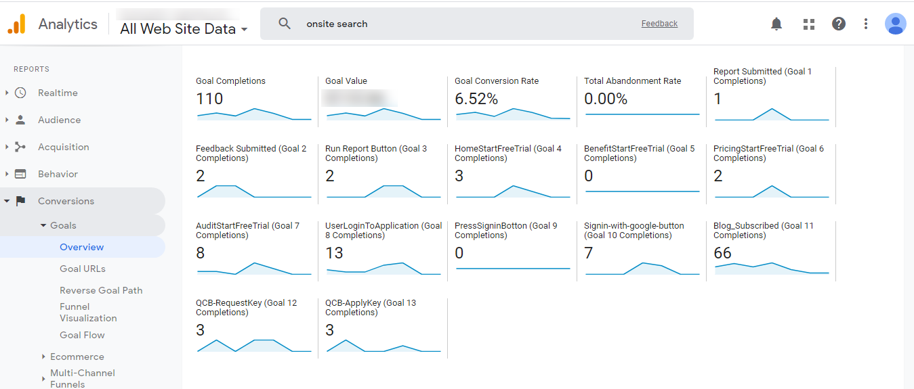This screenshot has width=914, height=389.
Task: Click the AuditStartFreeTrial sparkline chart
Action: pyautogui.click(x=254, y=269)
